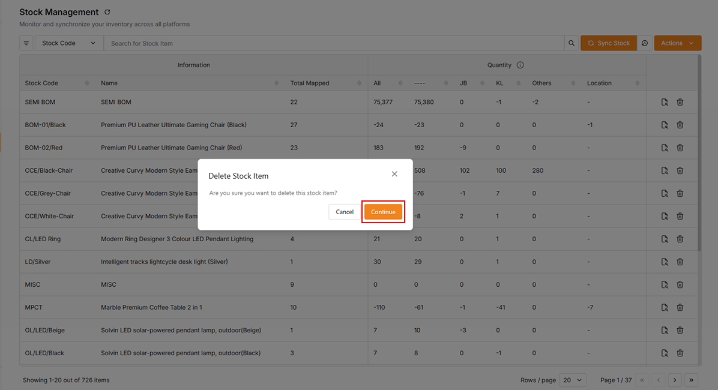Sort by the KL column

tap(518, 83)
